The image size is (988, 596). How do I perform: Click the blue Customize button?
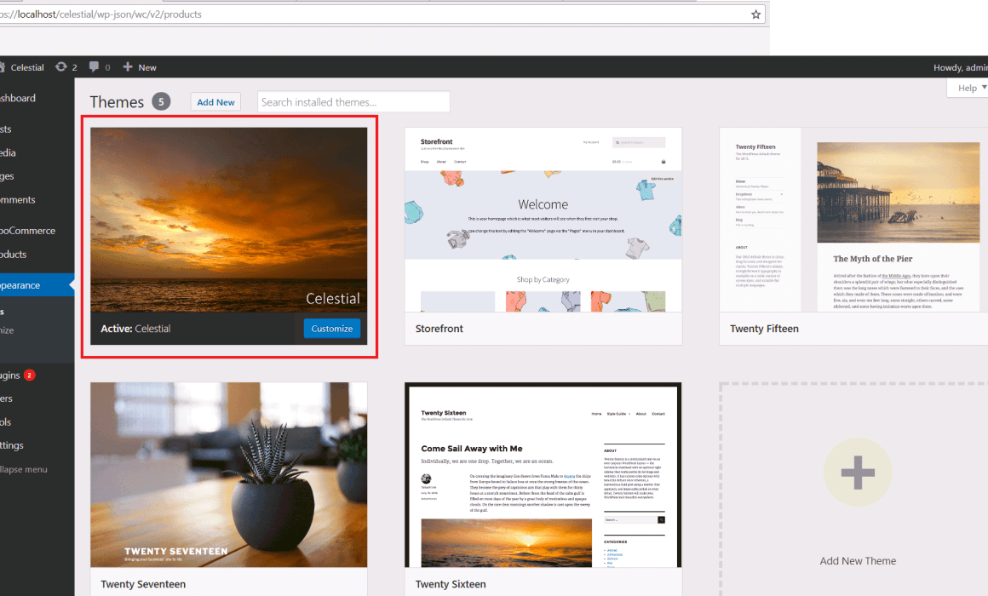coord(332,329)
